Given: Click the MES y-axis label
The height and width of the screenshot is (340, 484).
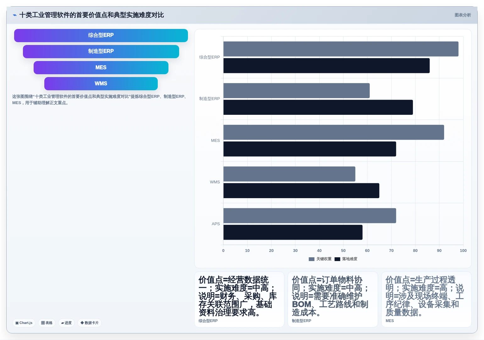Looking at the screenshot, I should pos(215,141).
